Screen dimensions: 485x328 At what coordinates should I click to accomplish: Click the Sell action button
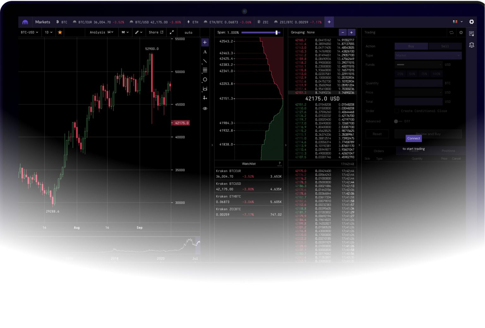click(x=445, y=46)
